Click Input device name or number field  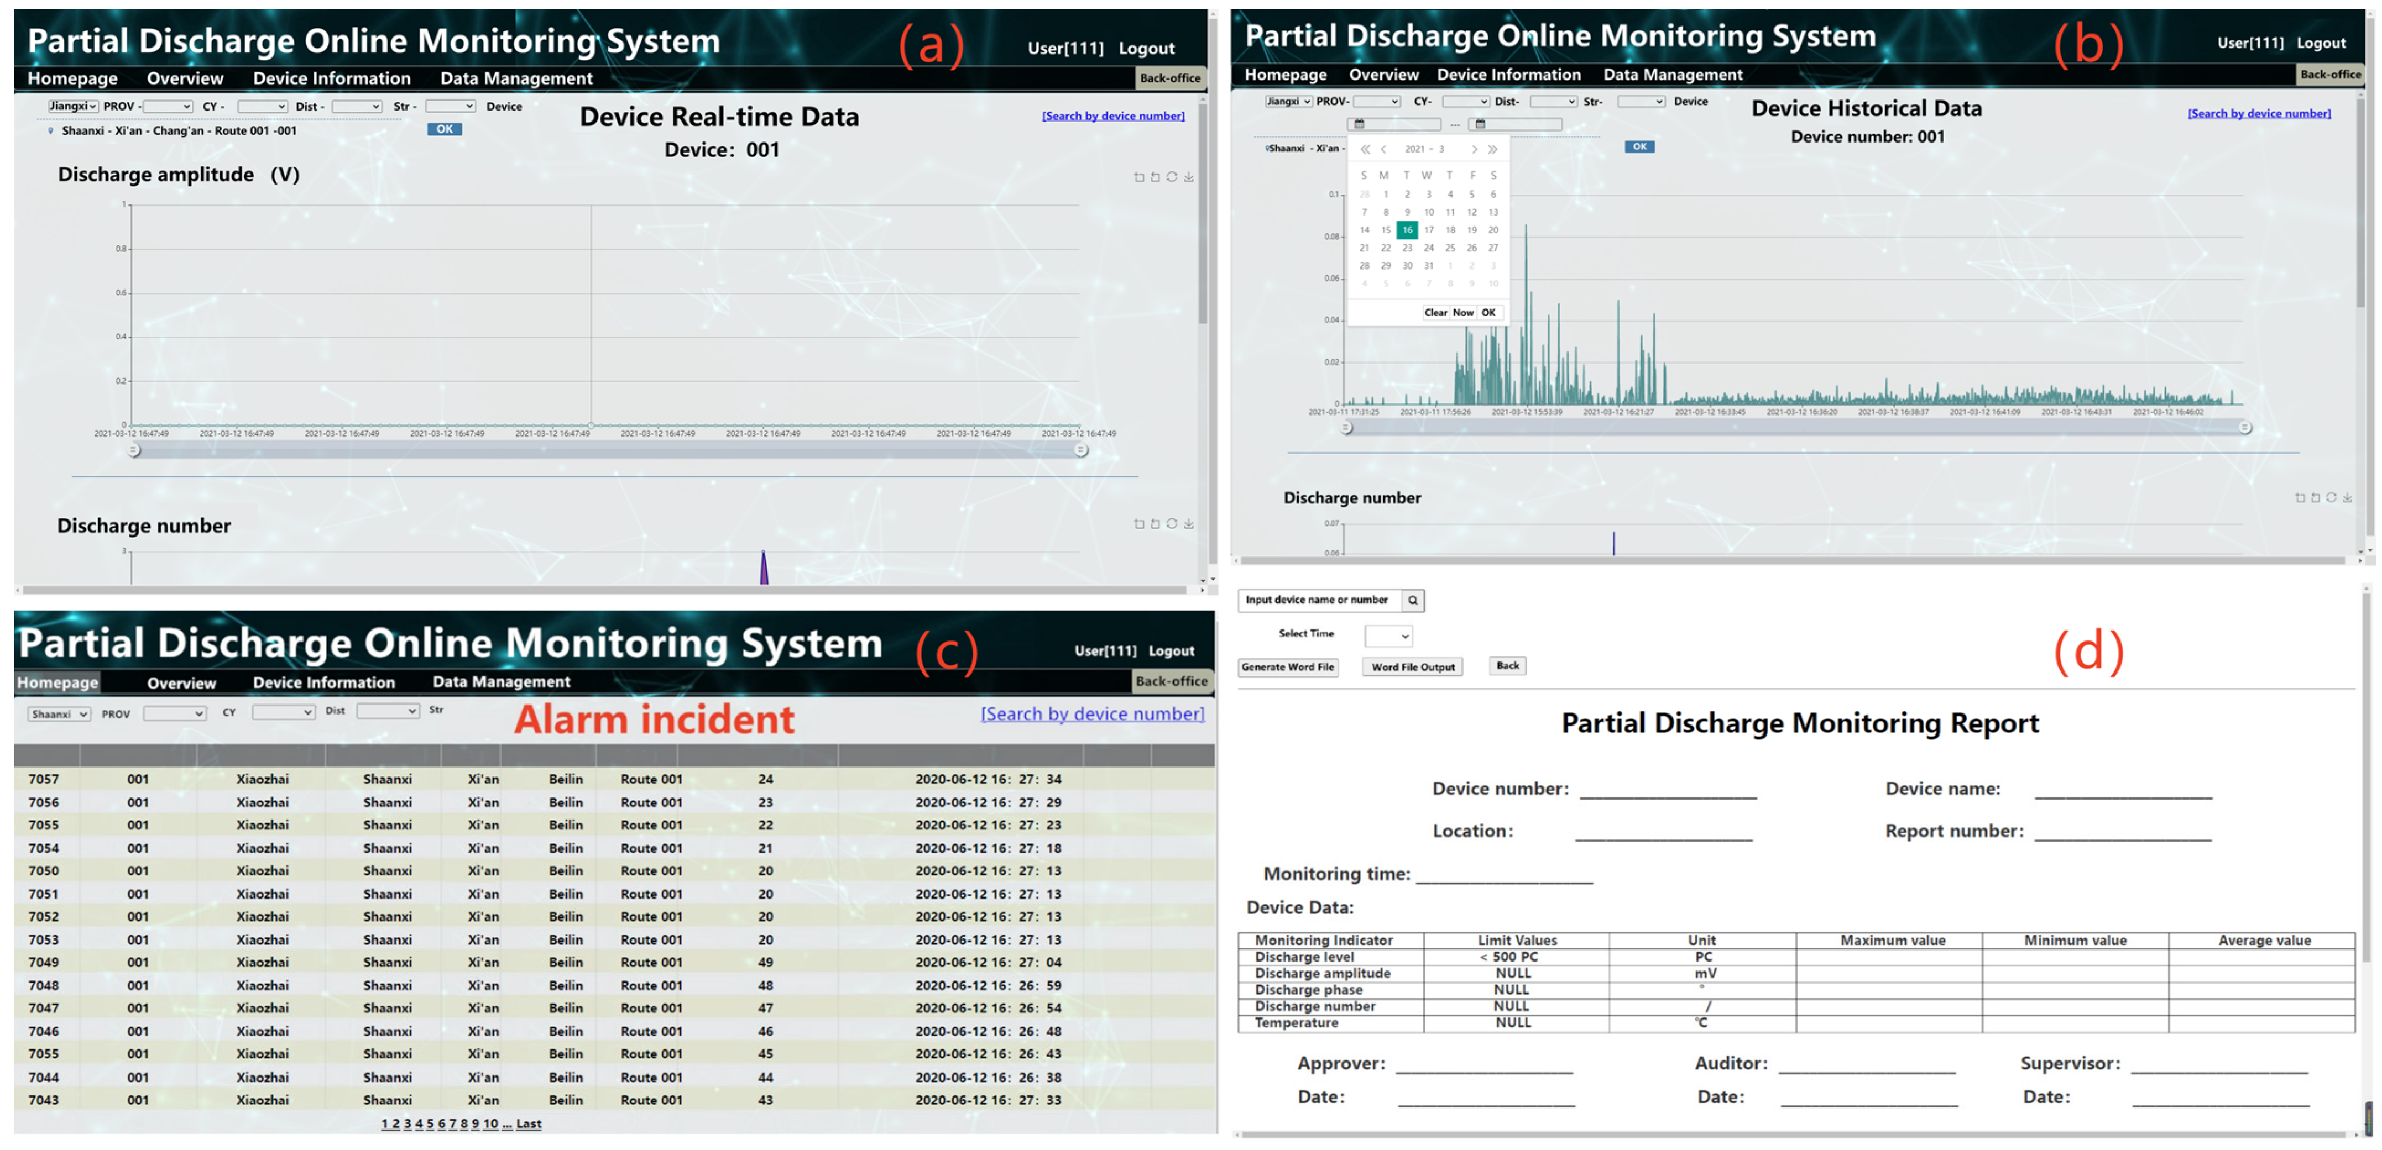click(x=1318, y=601)
